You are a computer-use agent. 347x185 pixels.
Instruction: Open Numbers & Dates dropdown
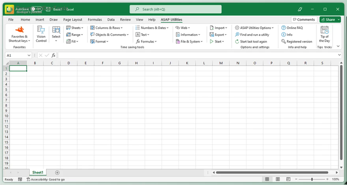coord(152,28)
